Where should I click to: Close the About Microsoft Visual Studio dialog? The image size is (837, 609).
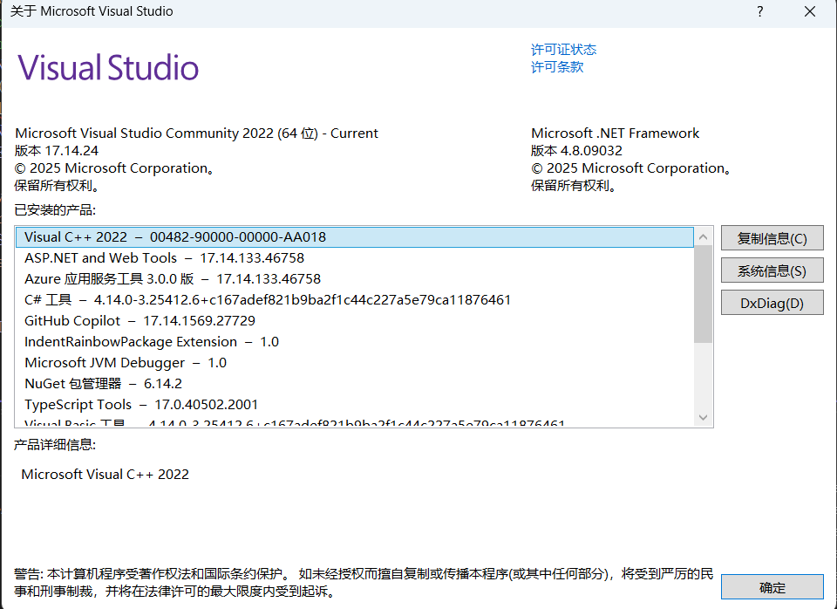coord(810,11)
